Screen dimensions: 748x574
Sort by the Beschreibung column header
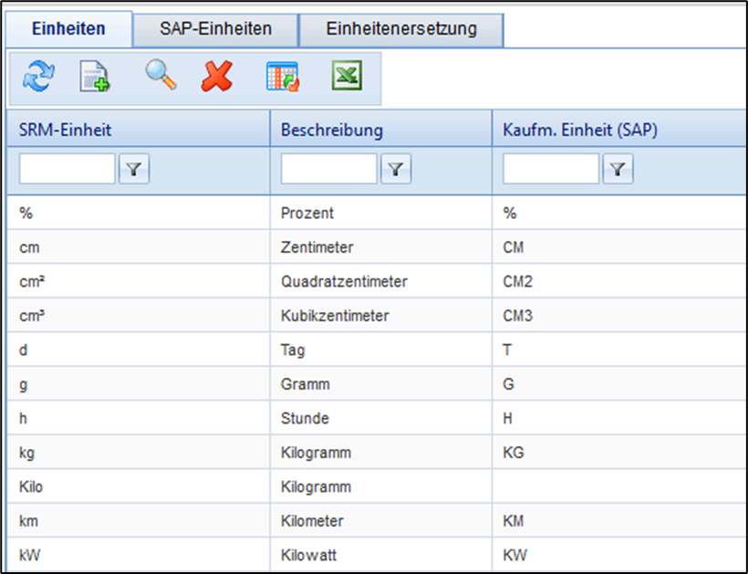tap(332, 130)
